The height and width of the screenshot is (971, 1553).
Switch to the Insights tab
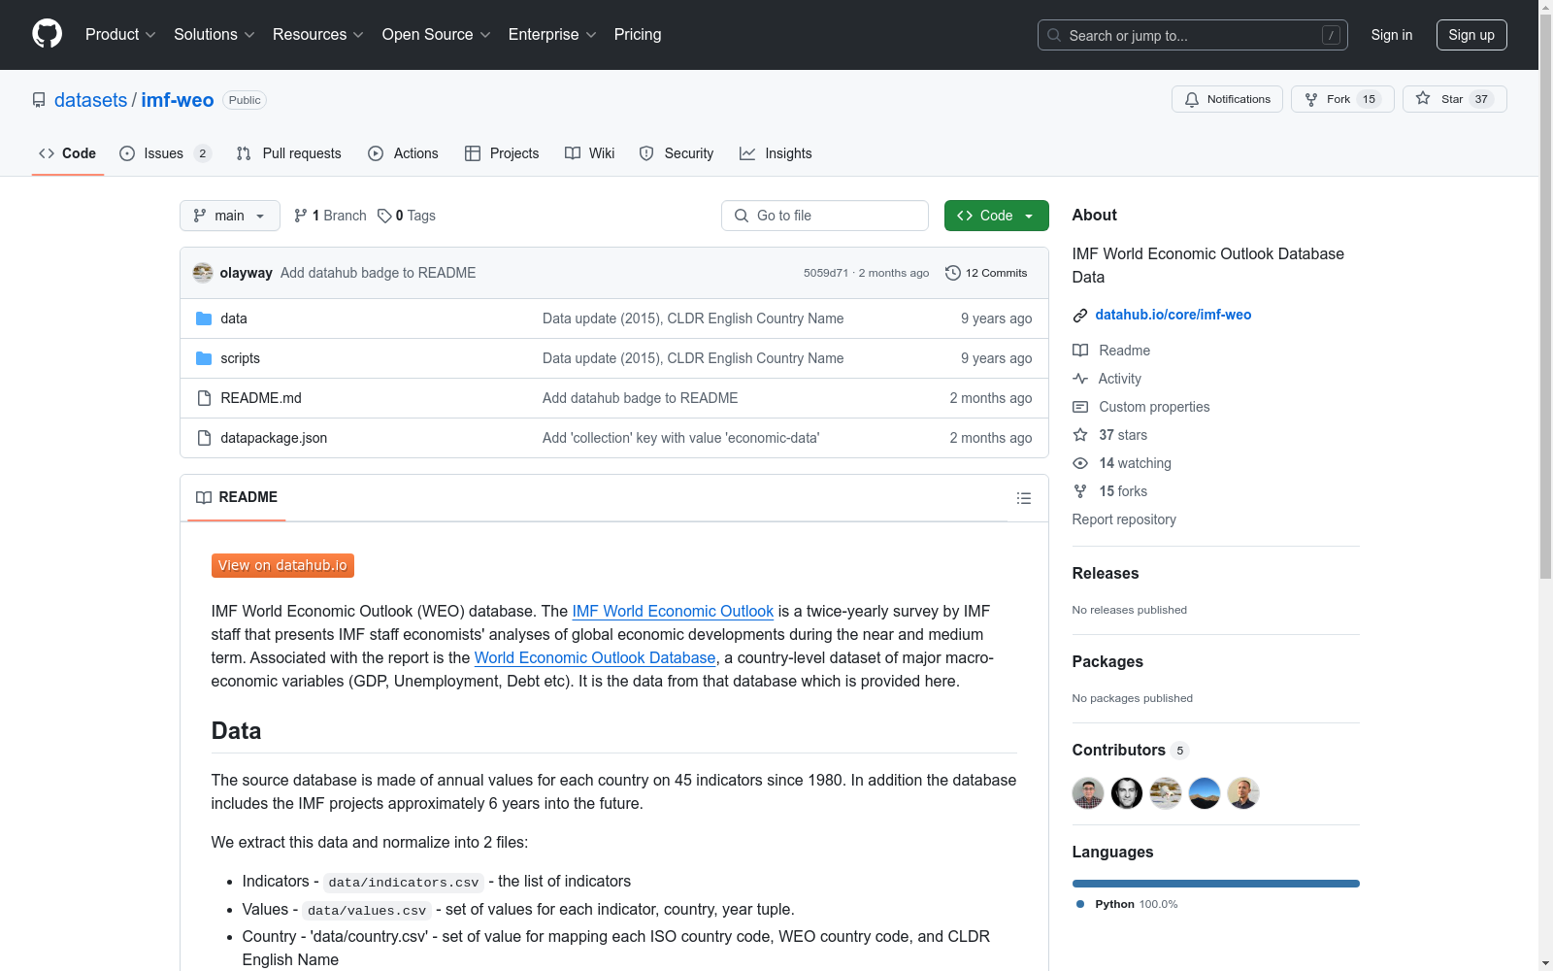pyautogui.click(x=776, y=153)
